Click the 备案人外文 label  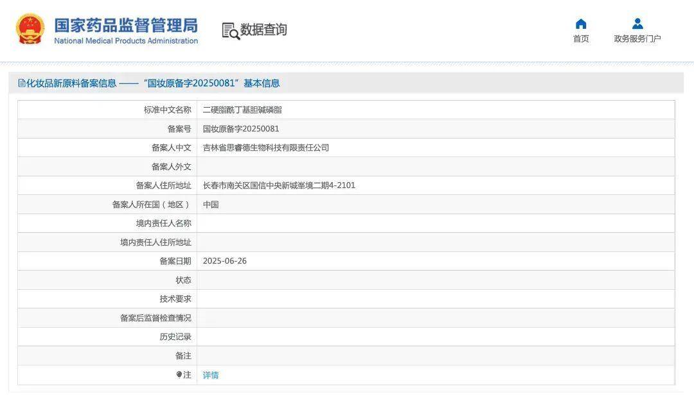click(172, 167)
